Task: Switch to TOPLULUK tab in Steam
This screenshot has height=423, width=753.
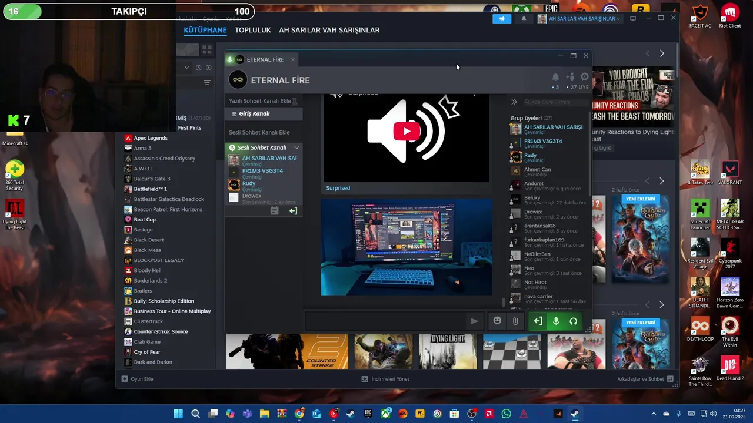Action: tap(253, 30)
